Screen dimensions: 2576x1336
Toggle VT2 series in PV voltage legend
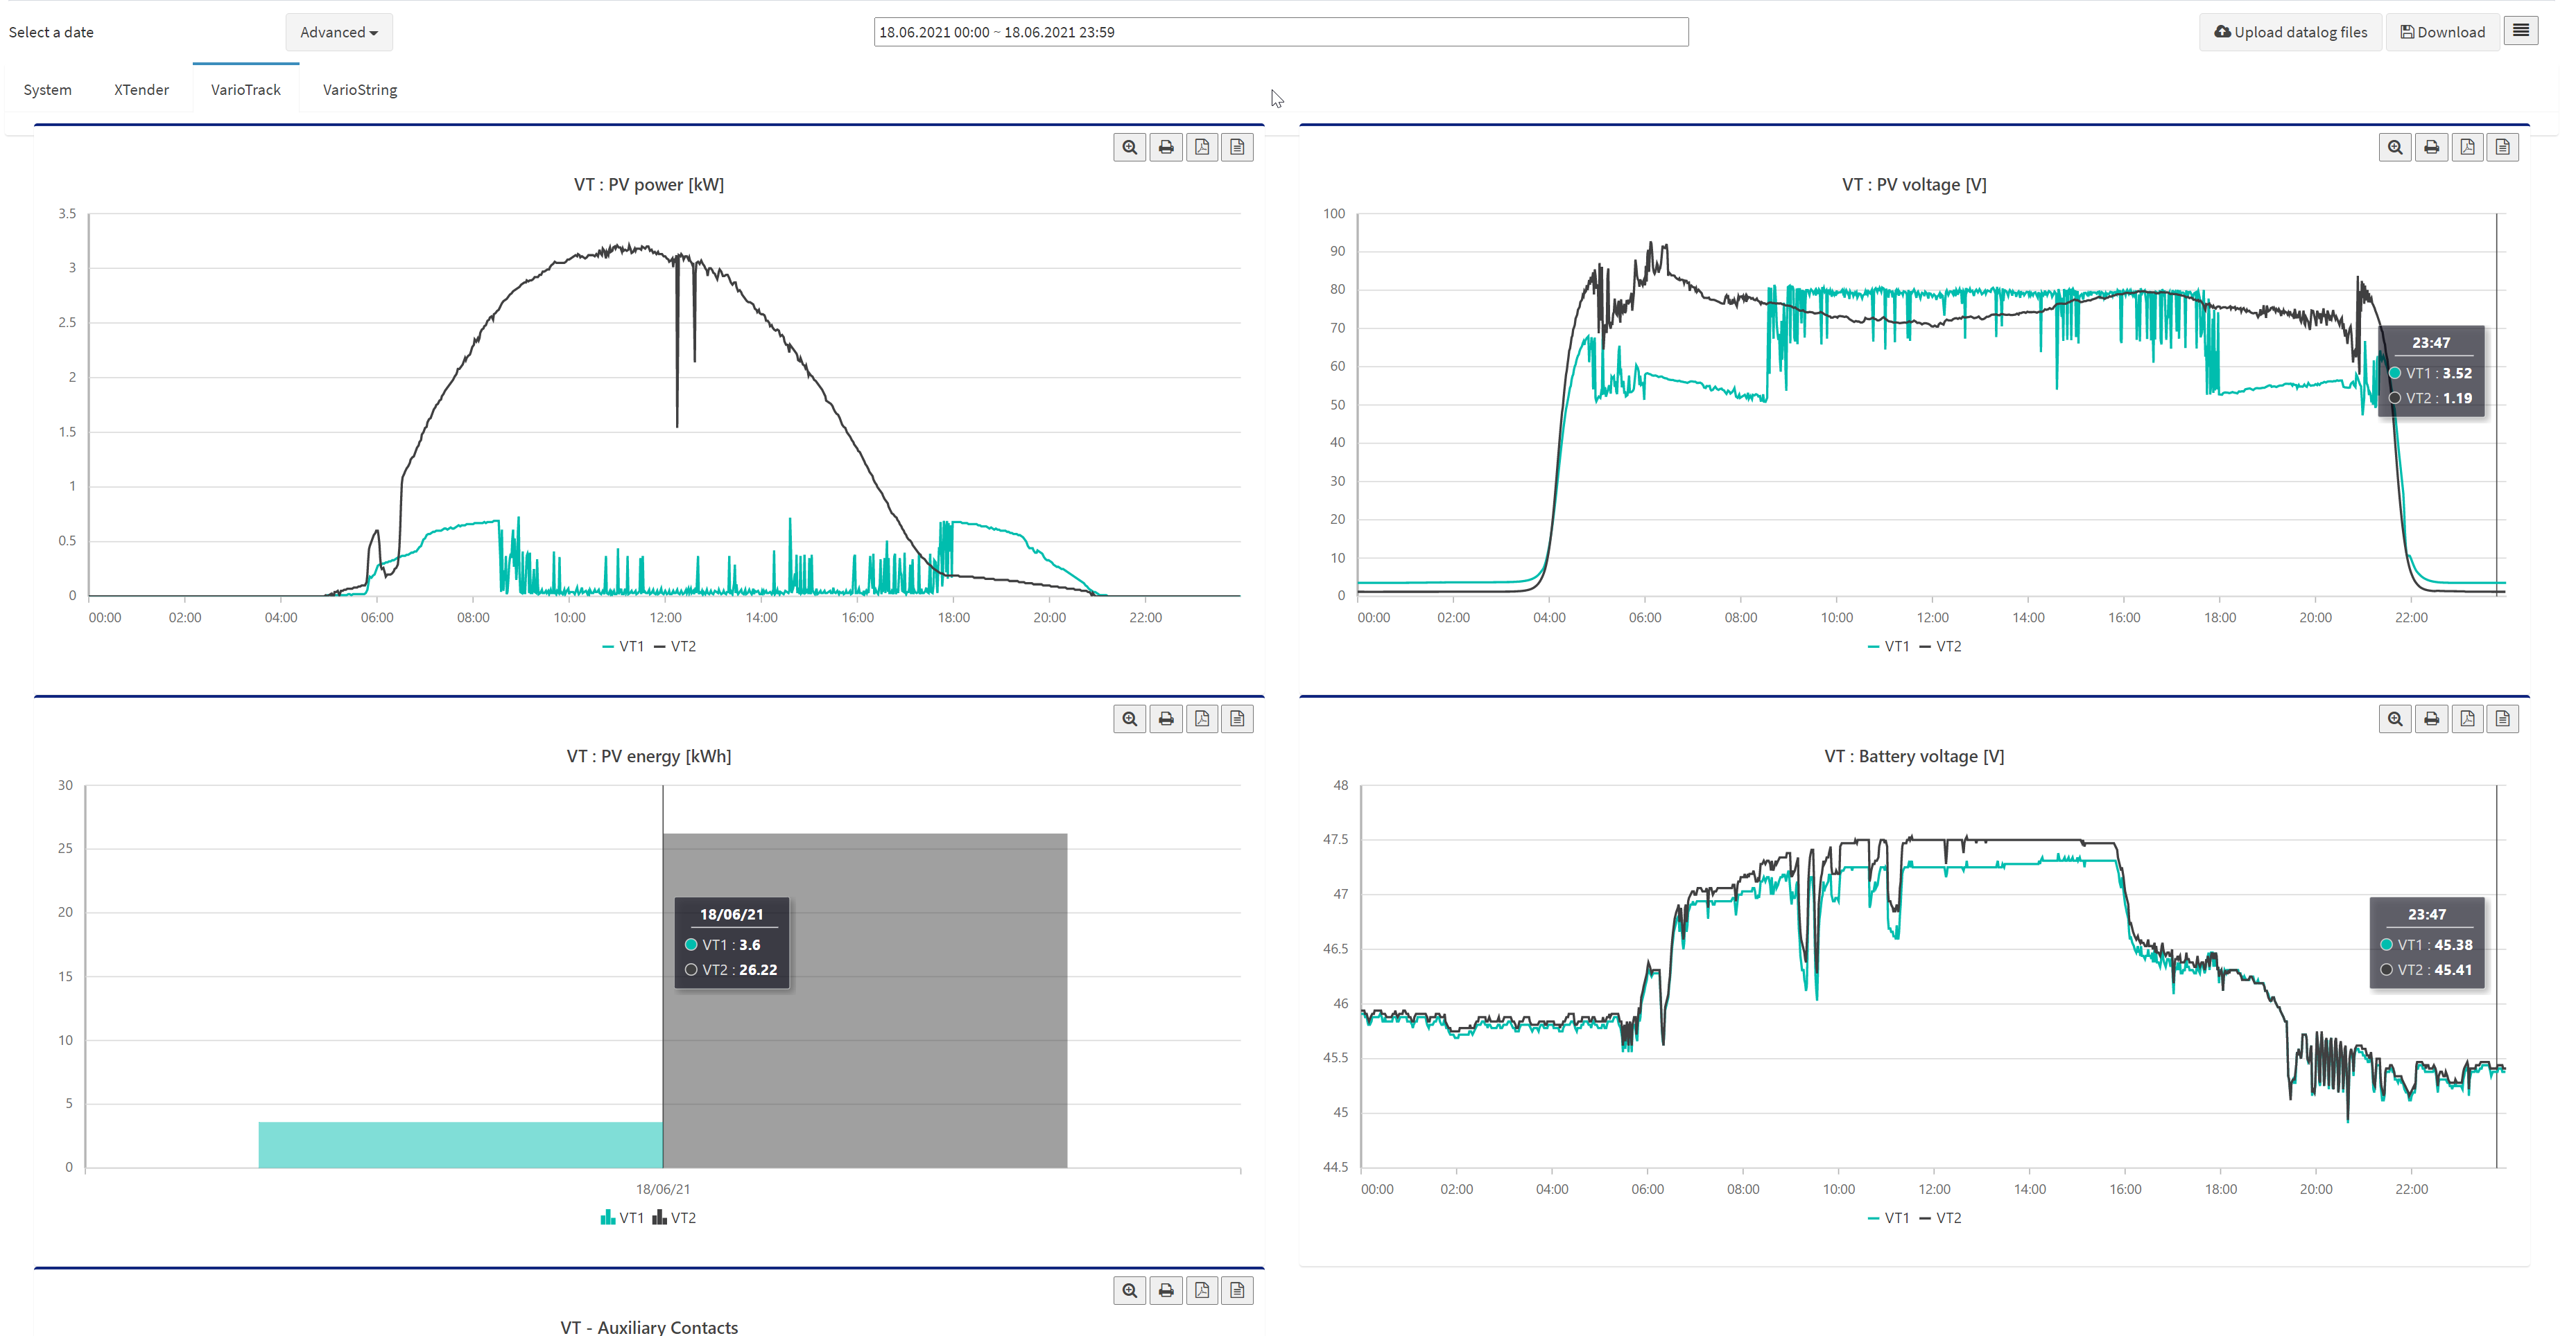coord(1940,647)
